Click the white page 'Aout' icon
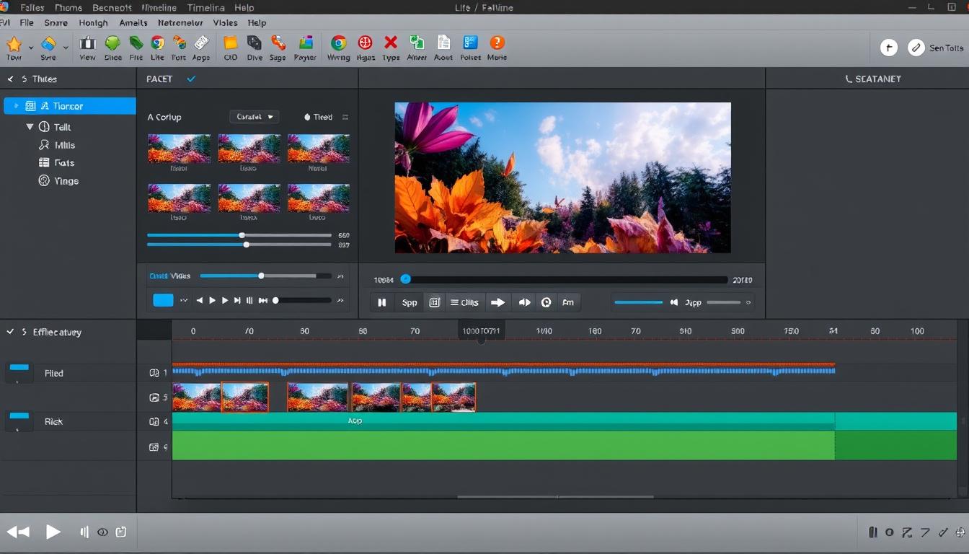 [443, 43]
